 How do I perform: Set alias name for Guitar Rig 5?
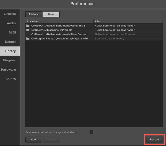pyautogui.click(x=115, y=26)
